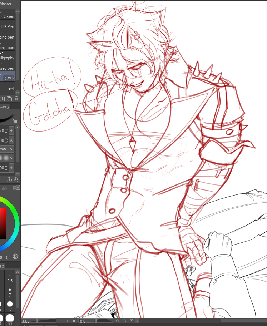Toggle the brush preview lock icon

click(x=15, y=121)
